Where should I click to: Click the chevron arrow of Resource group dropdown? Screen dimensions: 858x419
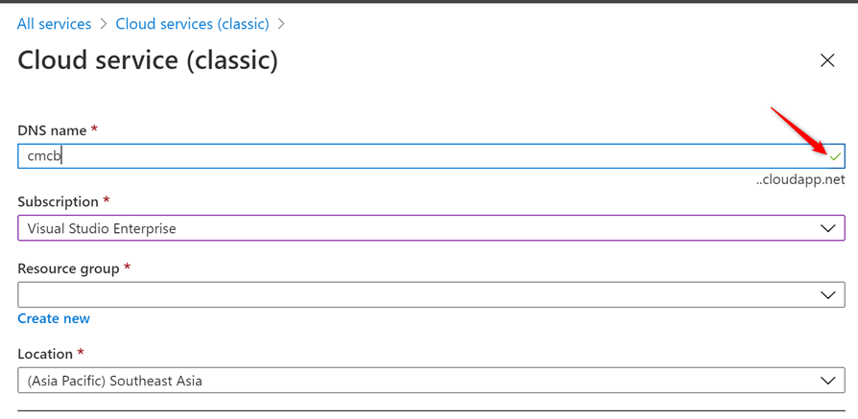tap(827, 295)
